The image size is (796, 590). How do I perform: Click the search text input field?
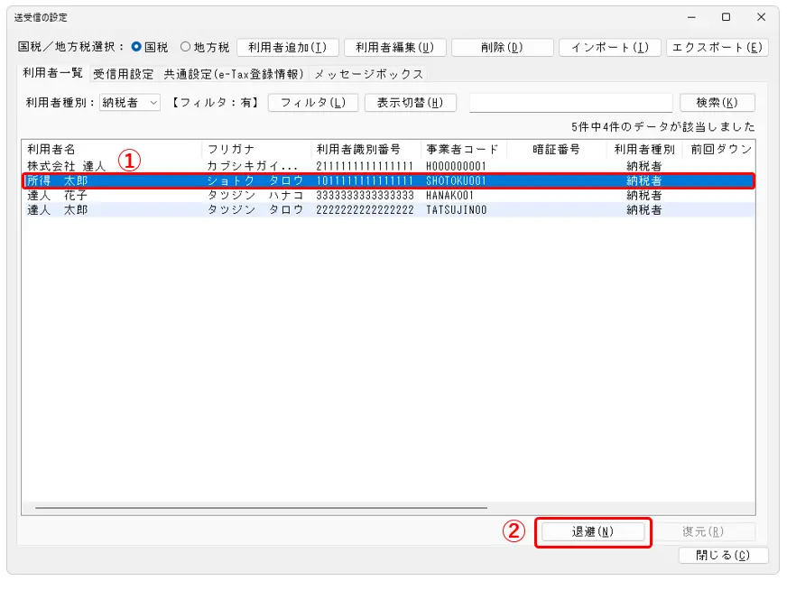point(570,103)
